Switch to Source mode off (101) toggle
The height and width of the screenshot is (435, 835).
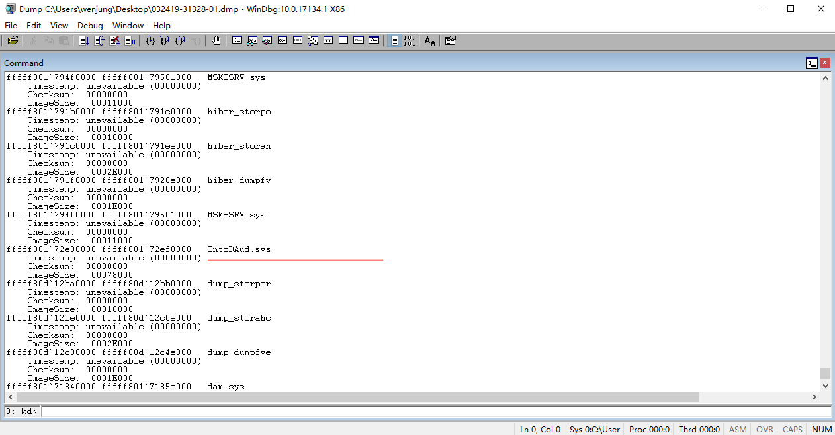tap(410, 41)
